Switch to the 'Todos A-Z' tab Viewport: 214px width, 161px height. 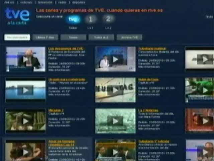click(101, 37)
